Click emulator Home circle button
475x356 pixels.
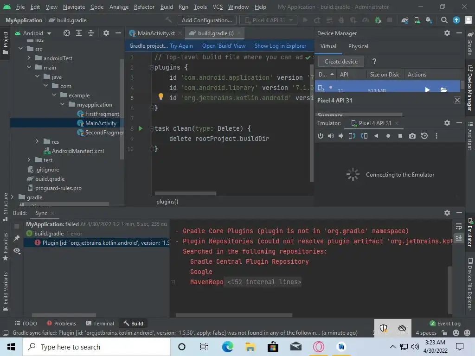click(x=388, y=136)
